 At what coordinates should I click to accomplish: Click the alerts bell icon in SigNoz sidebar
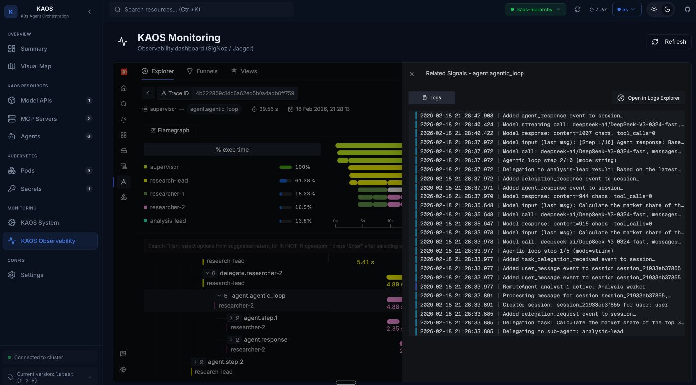[124, 120]
